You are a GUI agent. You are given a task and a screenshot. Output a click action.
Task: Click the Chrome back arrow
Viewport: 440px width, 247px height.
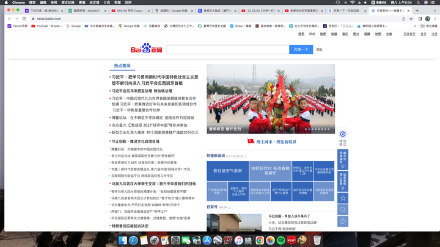pyautogui.click(x=10, y=19)
